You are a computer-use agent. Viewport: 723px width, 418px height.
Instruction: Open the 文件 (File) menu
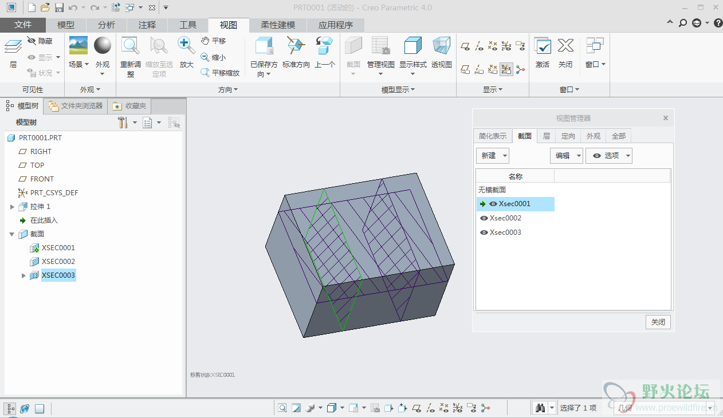pos(23,25)
